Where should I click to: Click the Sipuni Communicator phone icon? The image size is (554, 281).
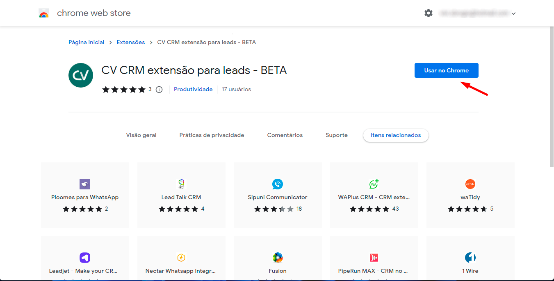tap(278, 184)
